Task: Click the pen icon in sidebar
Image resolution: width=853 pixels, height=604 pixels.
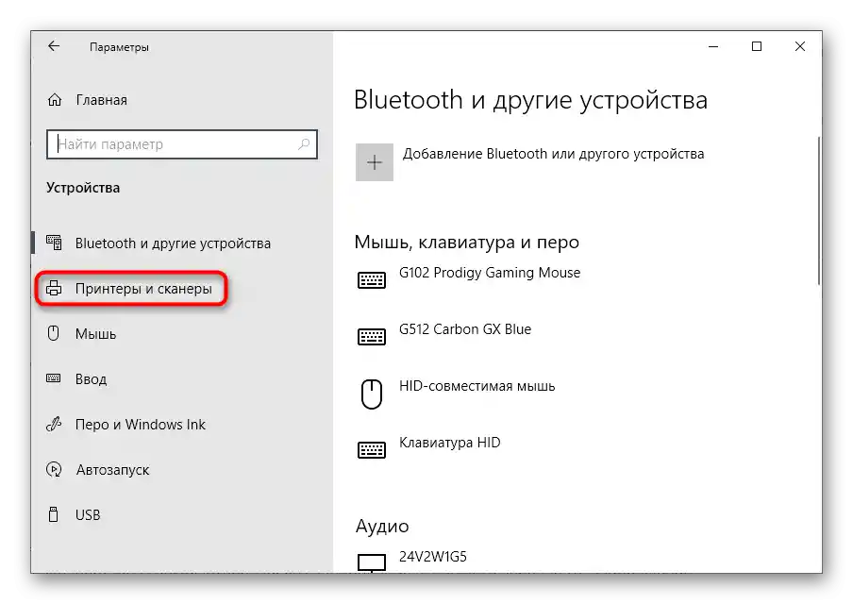Action: click(54, 424)
